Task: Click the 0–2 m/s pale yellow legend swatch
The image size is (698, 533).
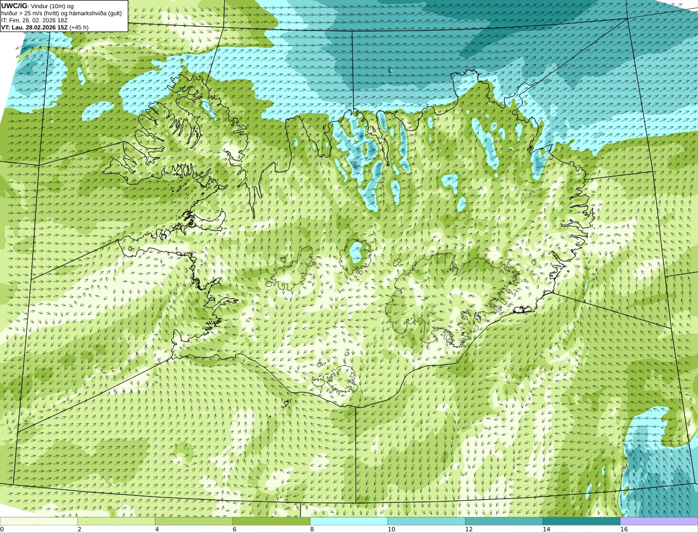Action: (39, 522)
